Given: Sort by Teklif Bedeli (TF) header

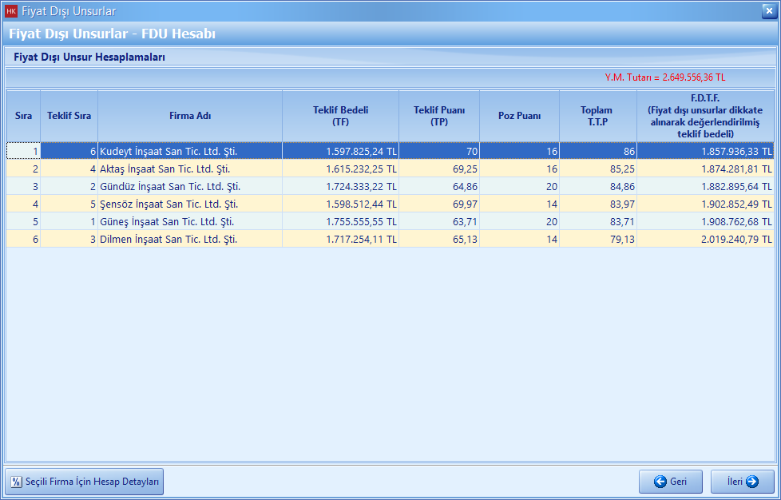Looking at the screenshot, I should (340, 116).
